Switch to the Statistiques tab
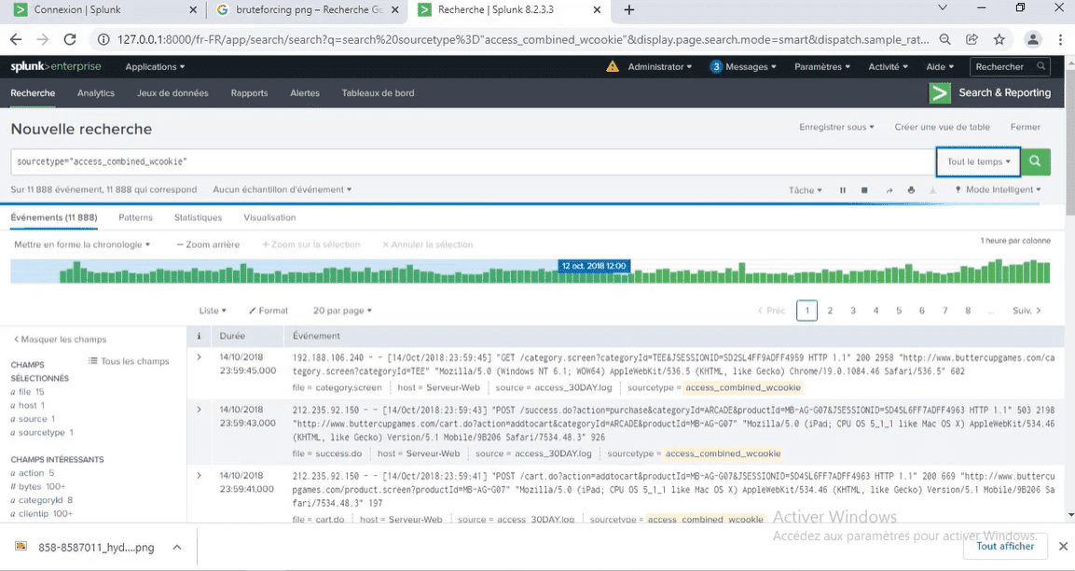The height and width of the screenshot is (571, 1075). 199,216
